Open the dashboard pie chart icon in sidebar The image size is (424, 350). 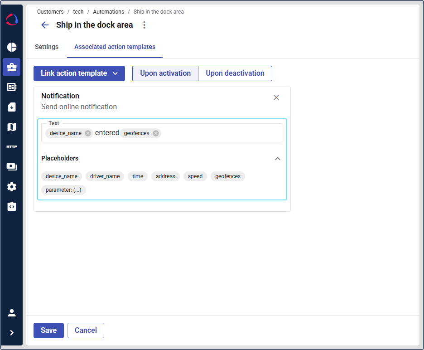[12, 47]
